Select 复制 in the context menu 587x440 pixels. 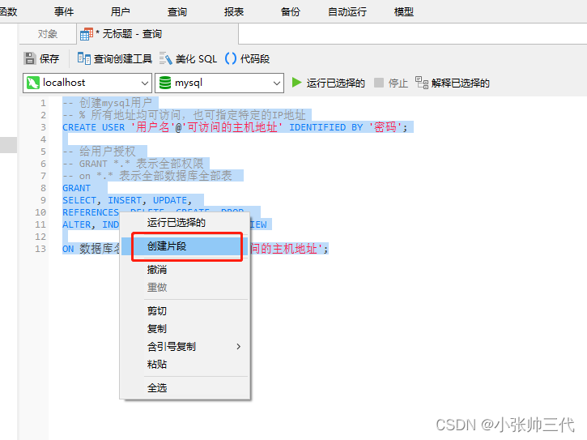[x=185, y=329]
